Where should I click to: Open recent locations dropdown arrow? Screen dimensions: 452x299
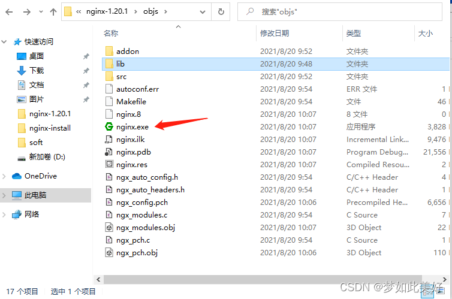[41, 12]
